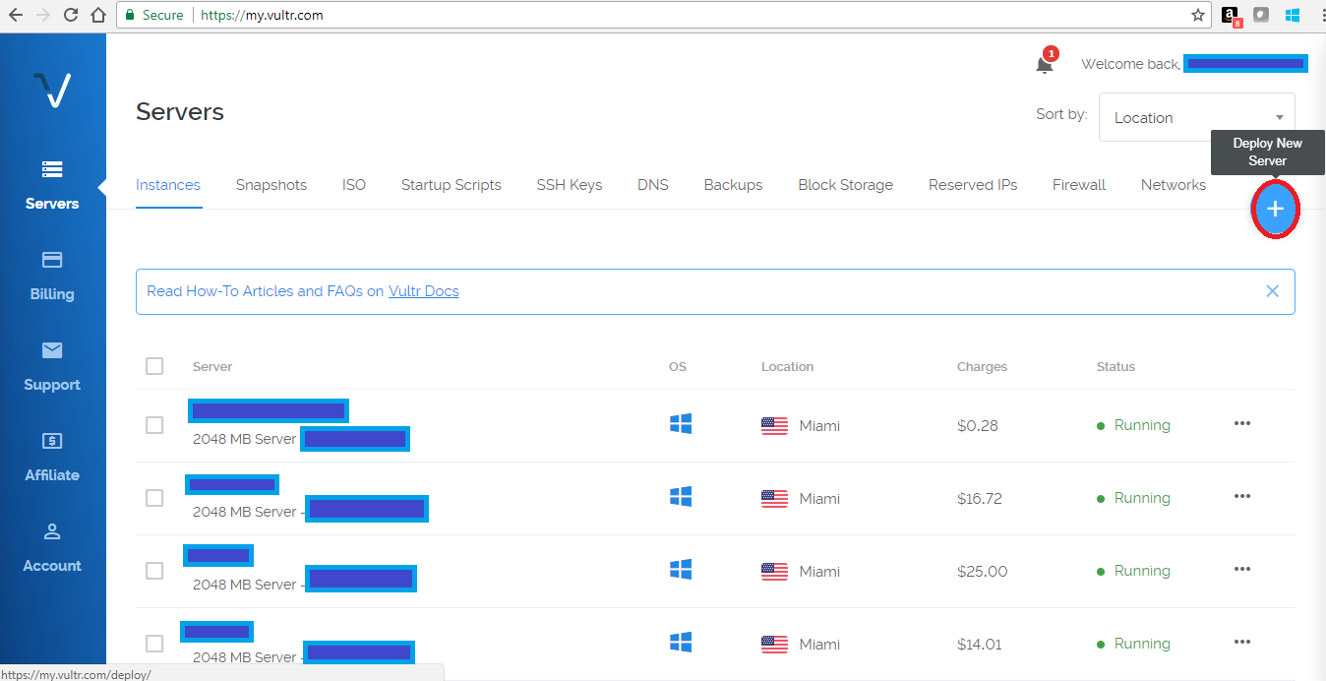Click Running status in the $0.28 row
The height and width of the screenshot is (681, 1326).
pos(1134,425)
